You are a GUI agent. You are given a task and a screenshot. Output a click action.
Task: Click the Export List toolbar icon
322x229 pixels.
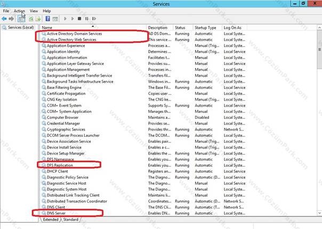pyautogui.click(x=38, y=19)
